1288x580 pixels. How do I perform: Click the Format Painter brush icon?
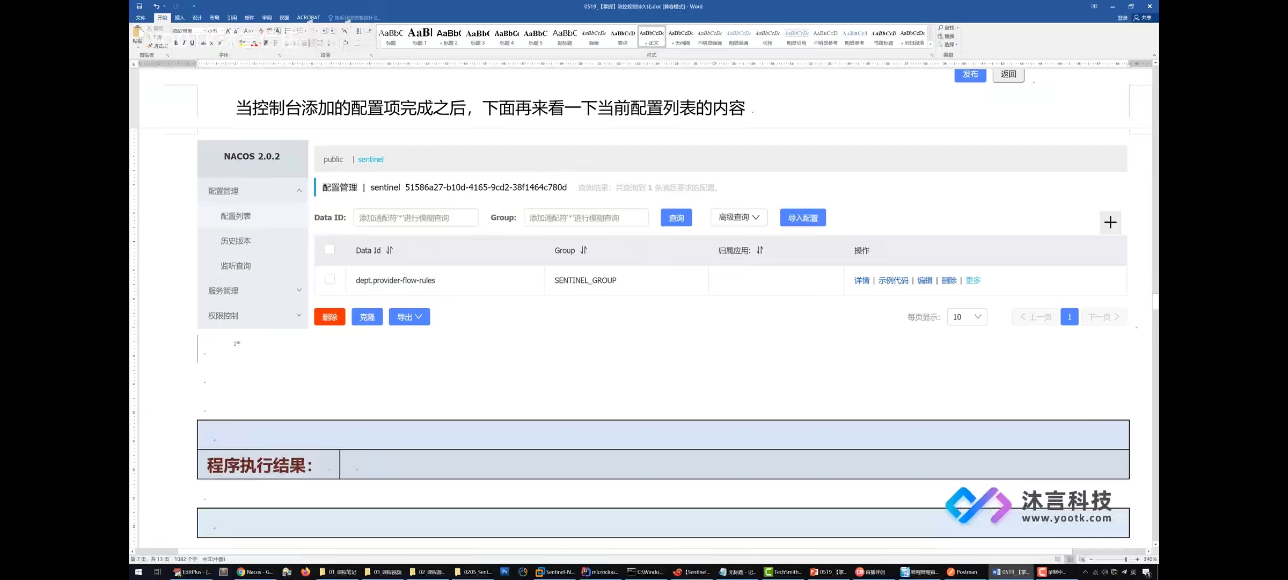pyautogui.click(x=150, y=46)
